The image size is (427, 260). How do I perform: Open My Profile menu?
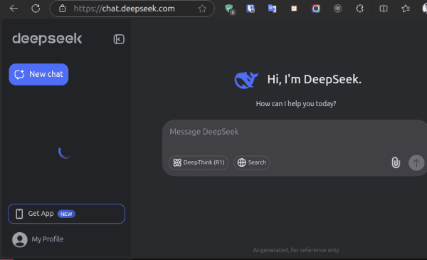(x=38, y=239)
